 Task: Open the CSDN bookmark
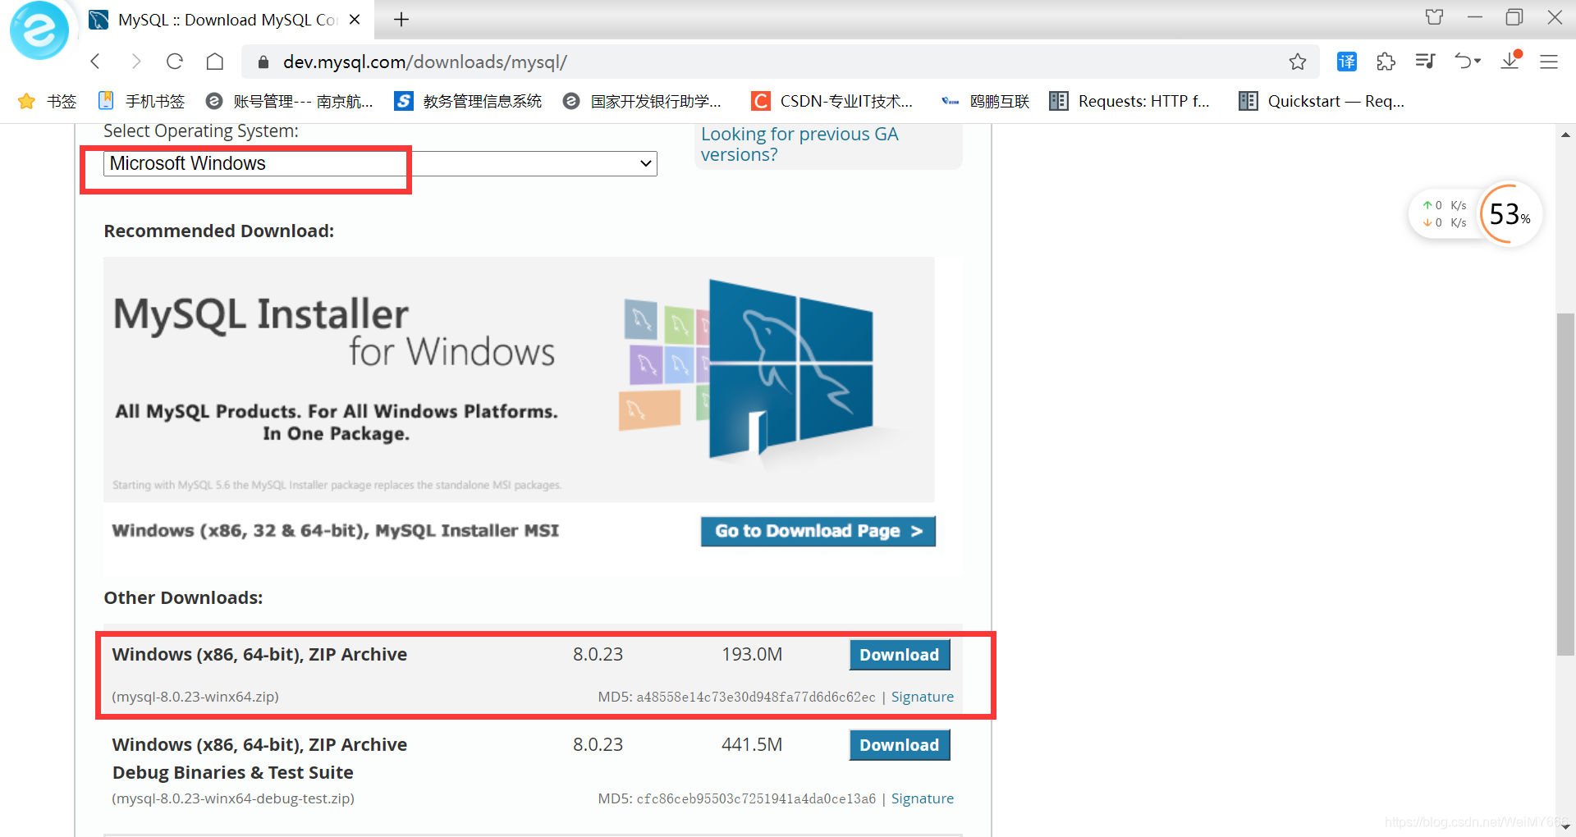tap(832, 101)
